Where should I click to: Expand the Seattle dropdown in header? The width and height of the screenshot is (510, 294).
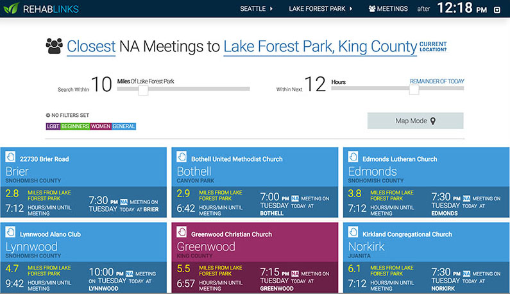[x=256, y=9]
